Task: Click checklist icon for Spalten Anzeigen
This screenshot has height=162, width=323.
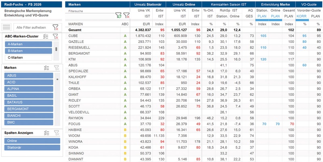Action: [46, 133]
